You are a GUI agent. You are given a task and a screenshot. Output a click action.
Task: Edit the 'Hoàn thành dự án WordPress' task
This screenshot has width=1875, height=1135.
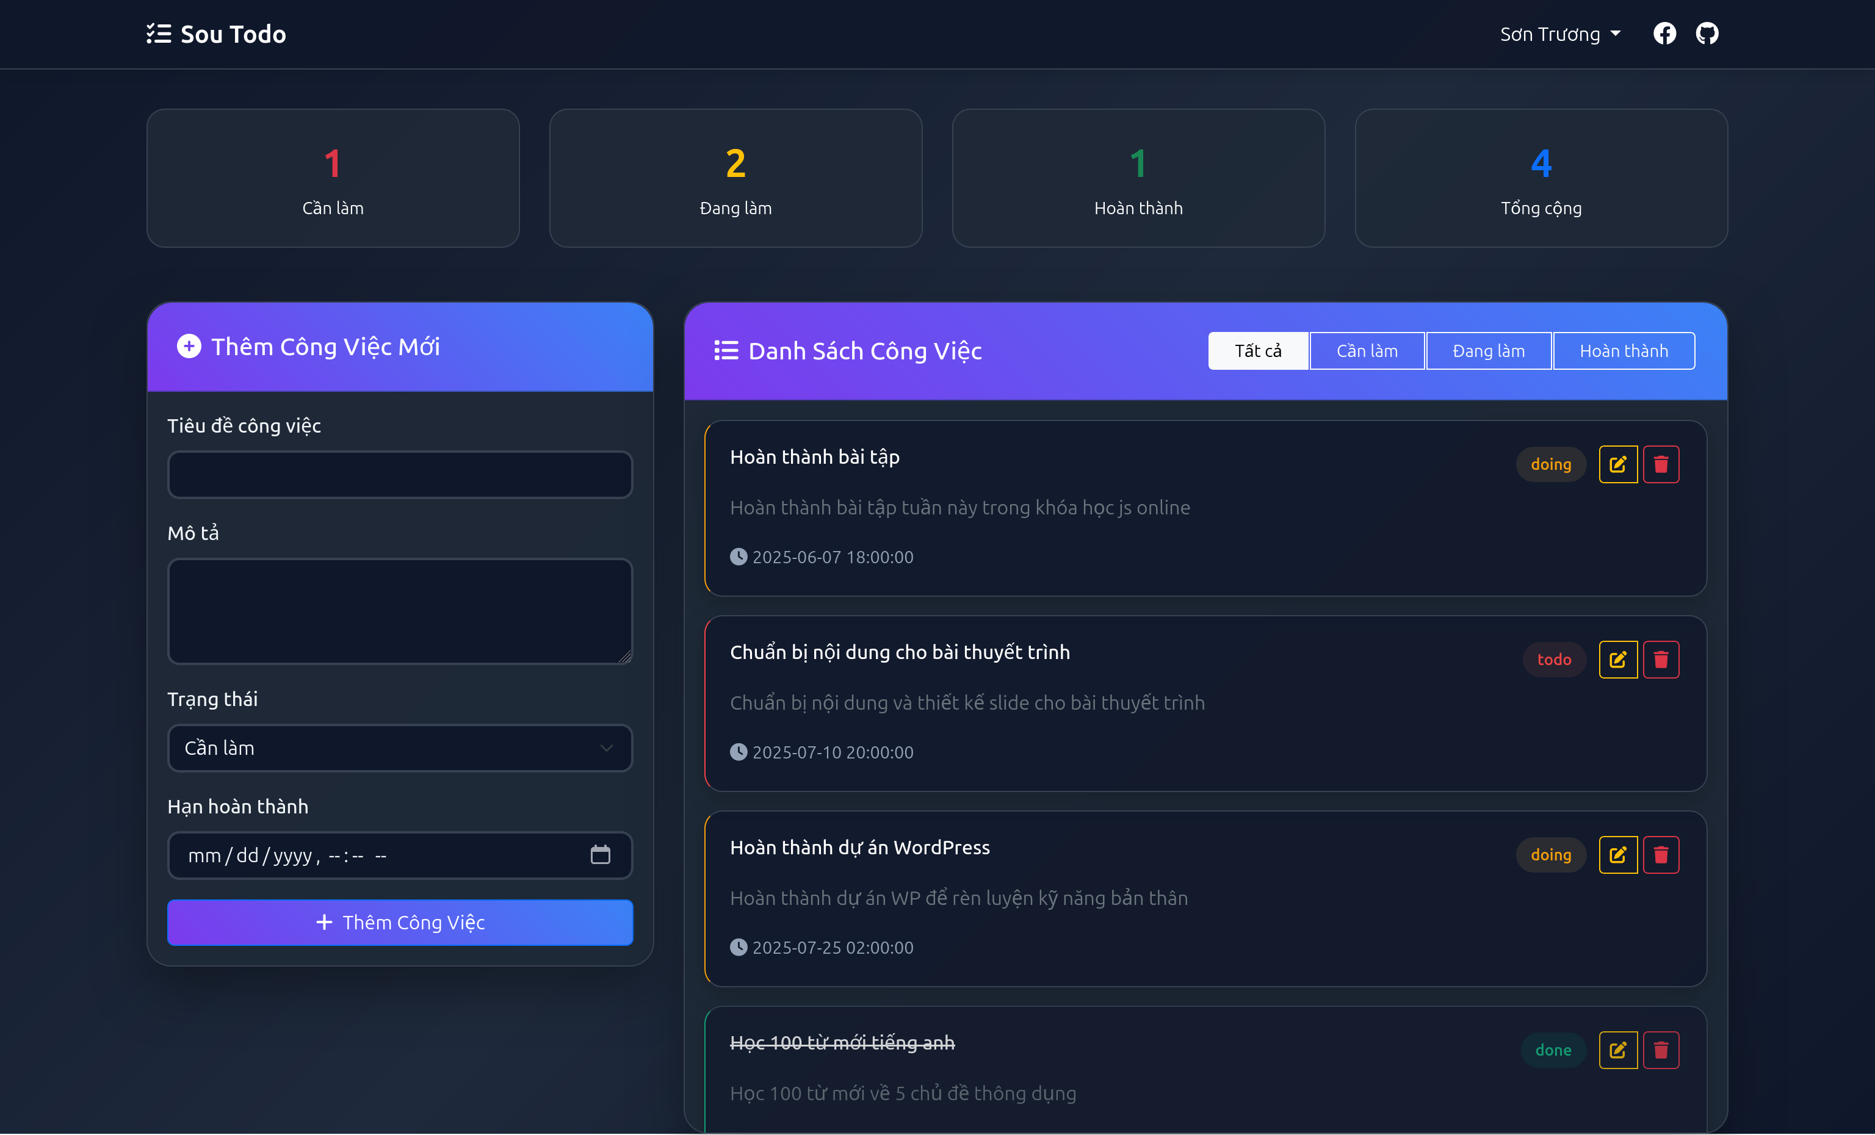point(1618,855)
